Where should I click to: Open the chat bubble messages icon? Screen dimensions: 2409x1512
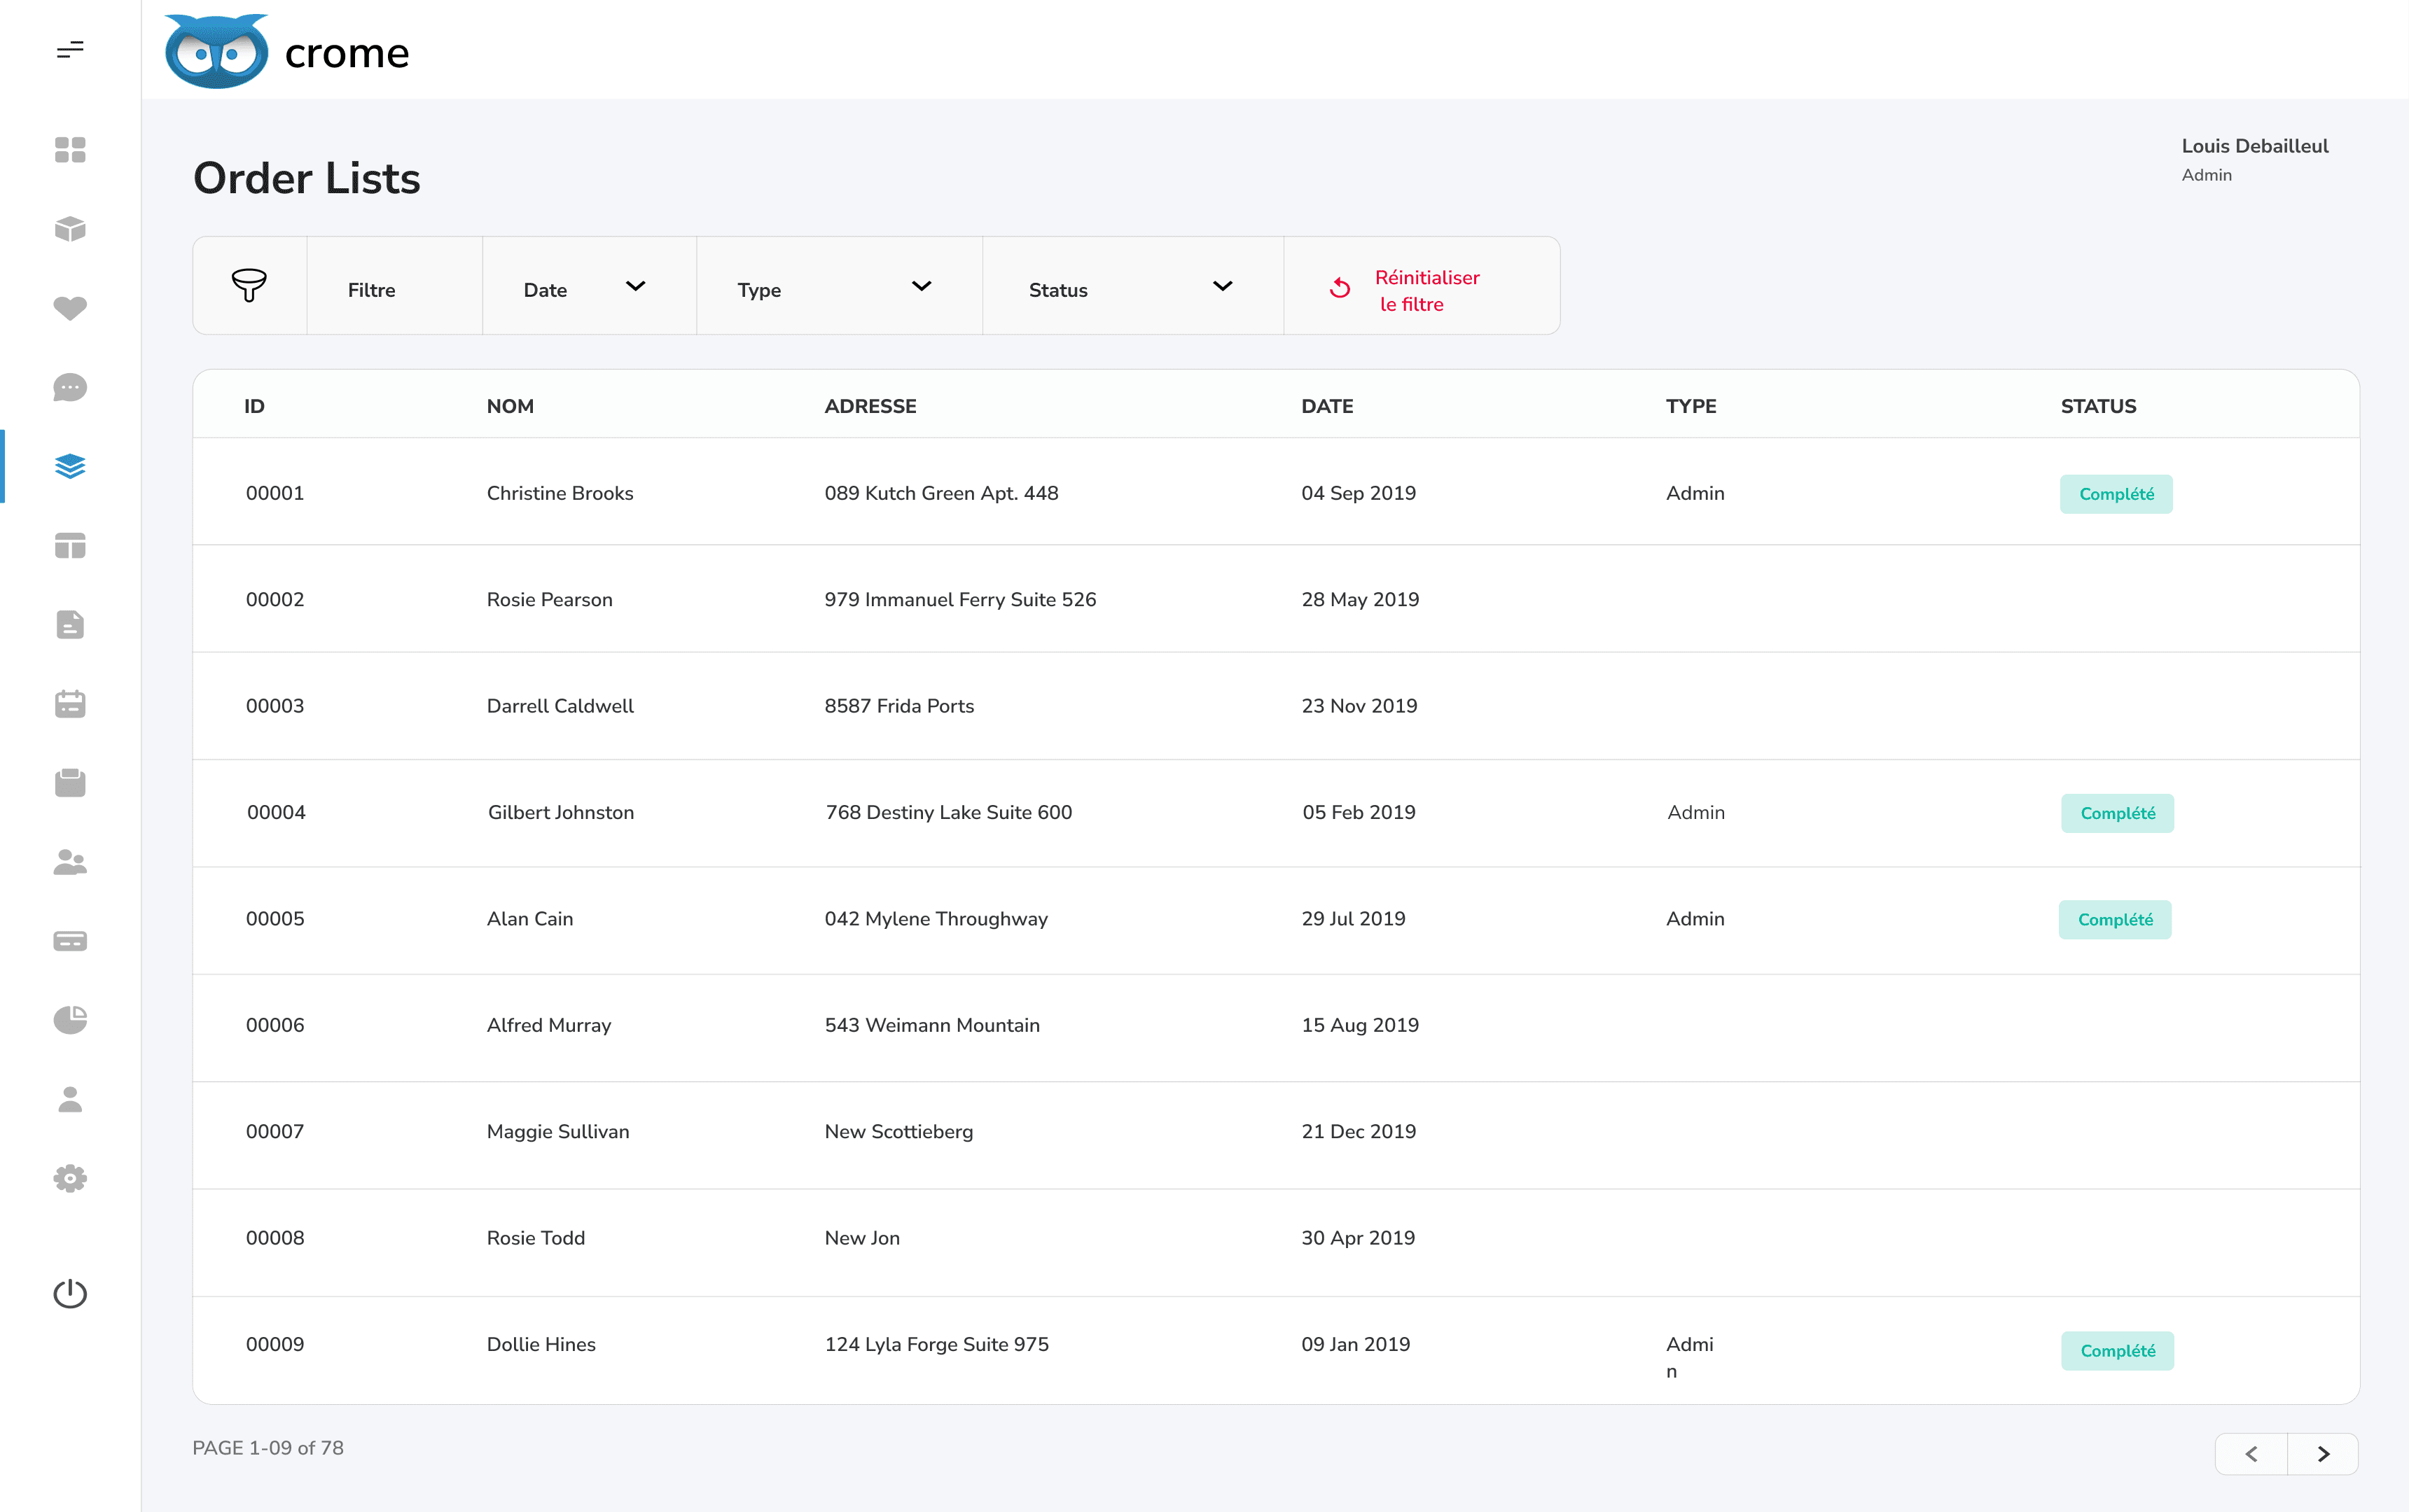point(69,387)
